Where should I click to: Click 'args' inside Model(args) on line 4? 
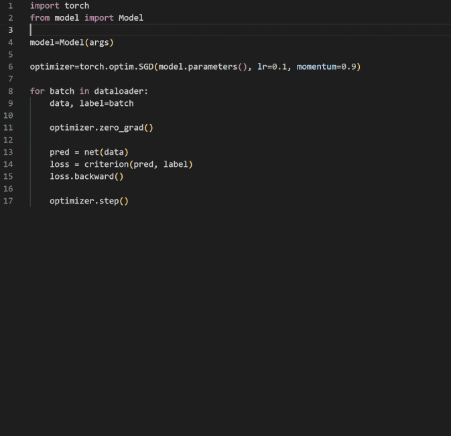[x=99, y=43]
